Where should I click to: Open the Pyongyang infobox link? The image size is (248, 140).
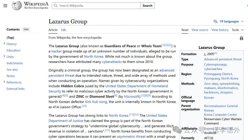click(212, 78)
